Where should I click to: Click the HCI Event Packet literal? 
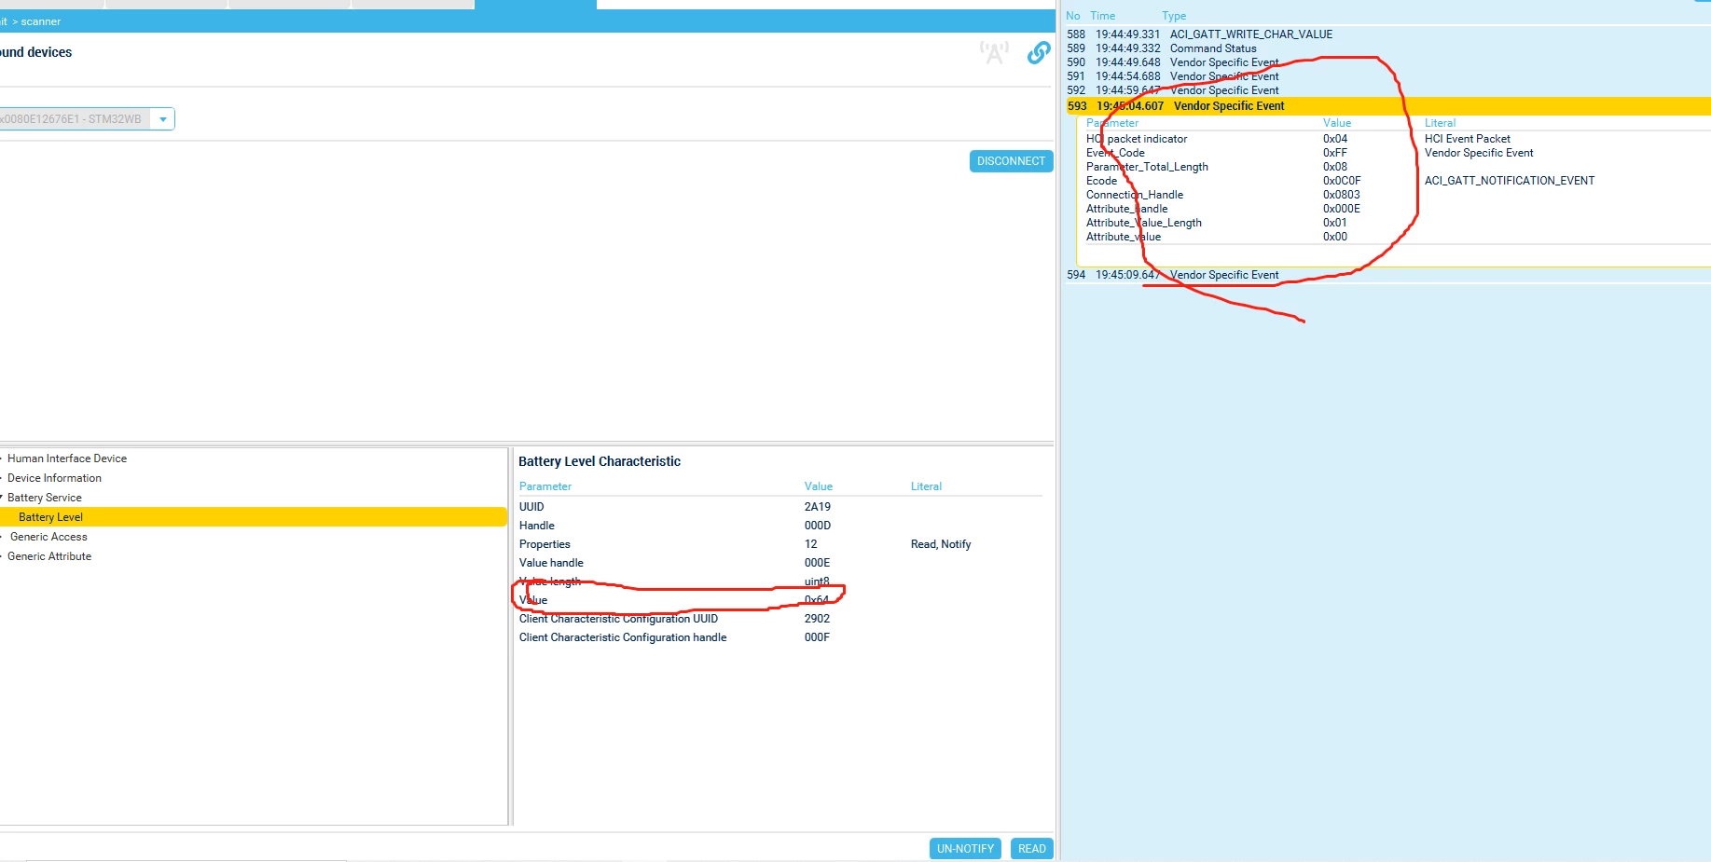pyautogui.click(x=1468, y=139)
